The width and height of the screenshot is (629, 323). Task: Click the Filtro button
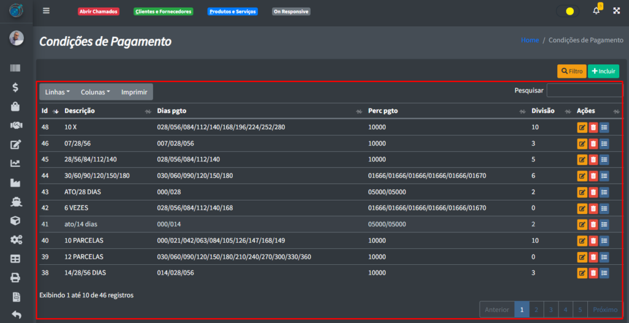coord(571,71)
